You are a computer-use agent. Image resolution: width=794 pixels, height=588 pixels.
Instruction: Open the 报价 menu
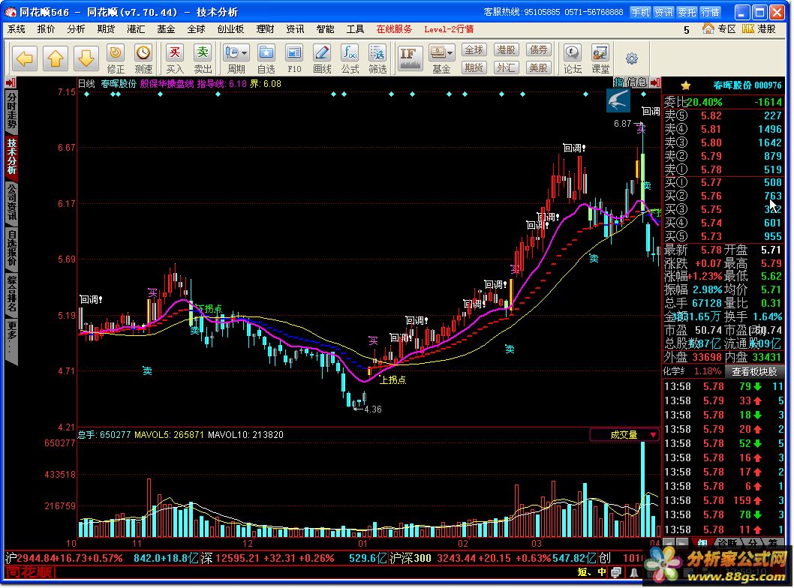[46, 29]
